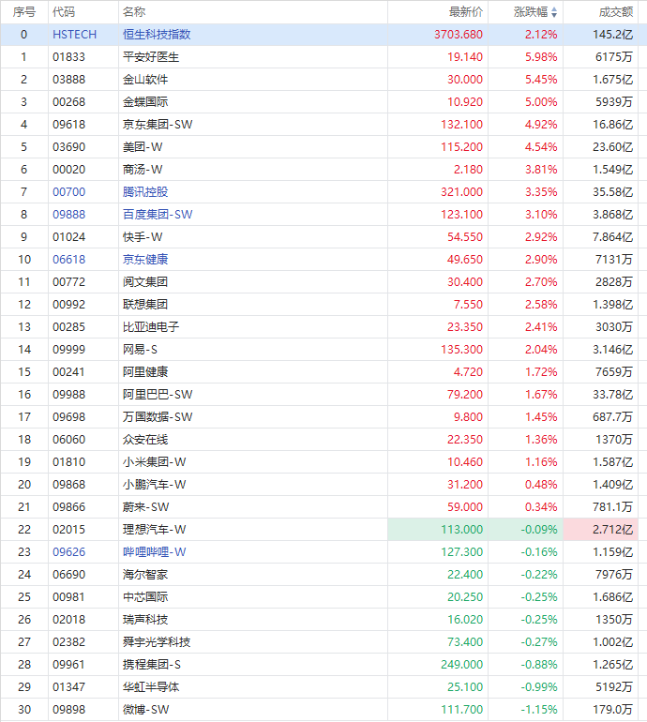Select the 比亚迪电子 row name
This screenshot has width=647, height=722.
point(151,327)
